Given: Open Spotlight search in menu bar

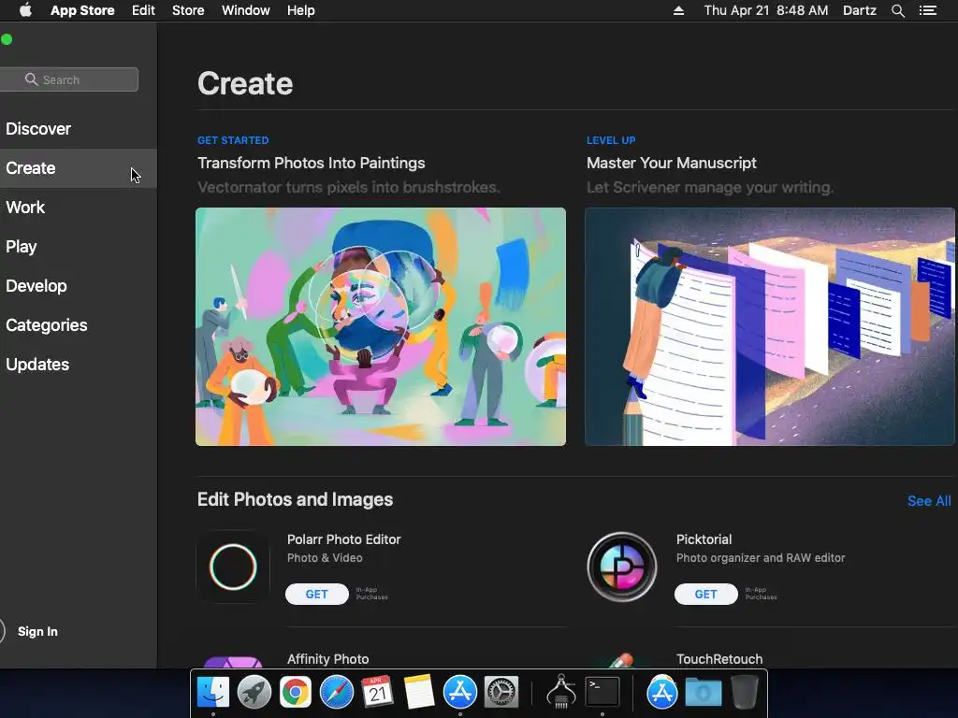Looking at the screenshot, I should point(898,10).
